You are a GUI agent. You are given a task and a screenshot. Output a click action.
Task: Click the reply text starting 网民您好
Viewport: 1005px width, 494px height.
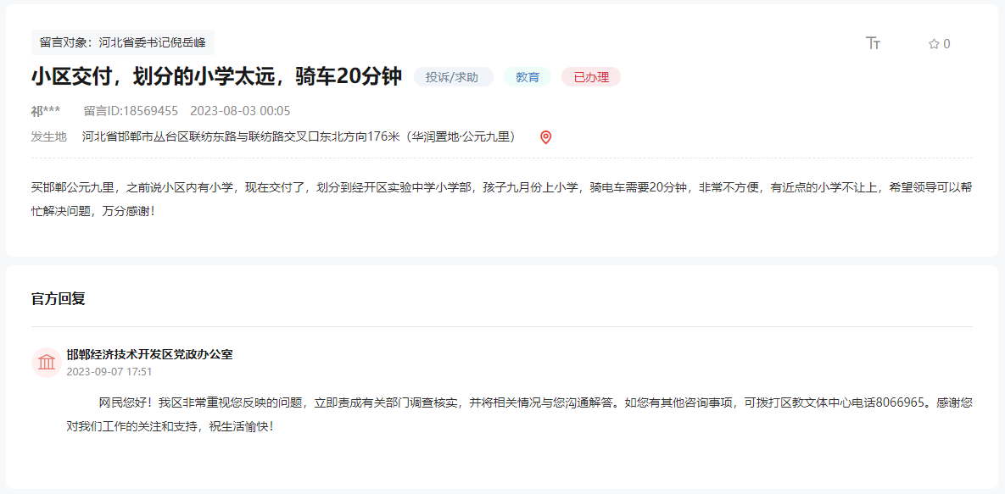519,414
